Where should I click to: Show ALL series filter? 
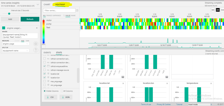tap(44, 16)
